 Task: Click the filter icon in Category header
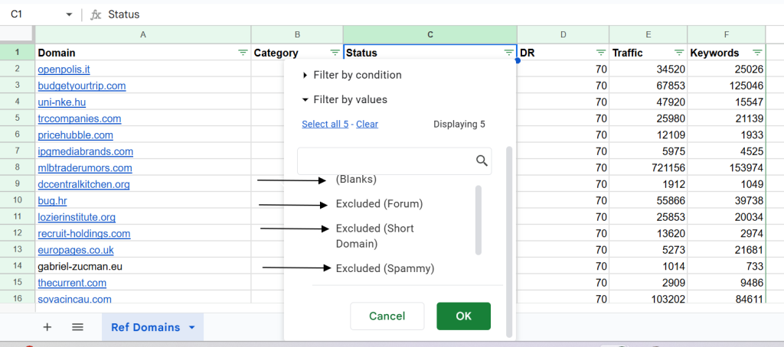pos(335,53)
